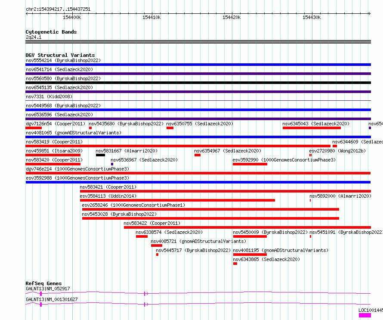Click the nsv6354967 (Sedlazeck2020) label
Screen dimensions: 383x320
[x=228, y=151]
